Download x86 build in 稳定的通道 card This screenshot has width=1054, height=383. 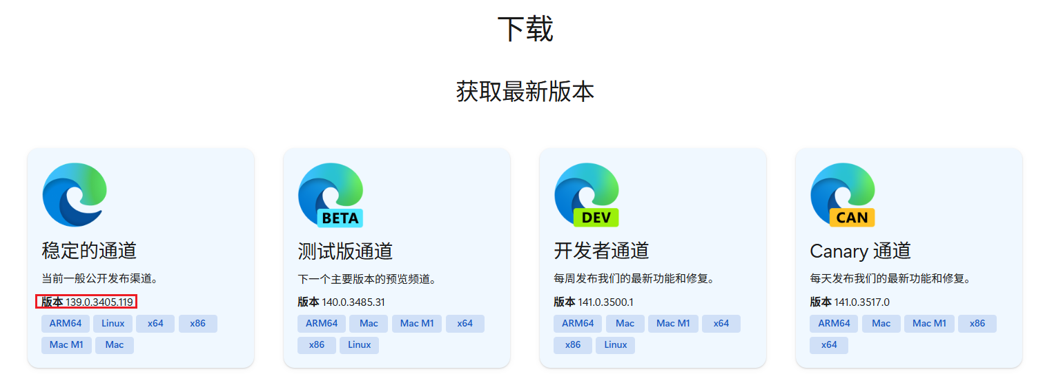tap(198, 324)
